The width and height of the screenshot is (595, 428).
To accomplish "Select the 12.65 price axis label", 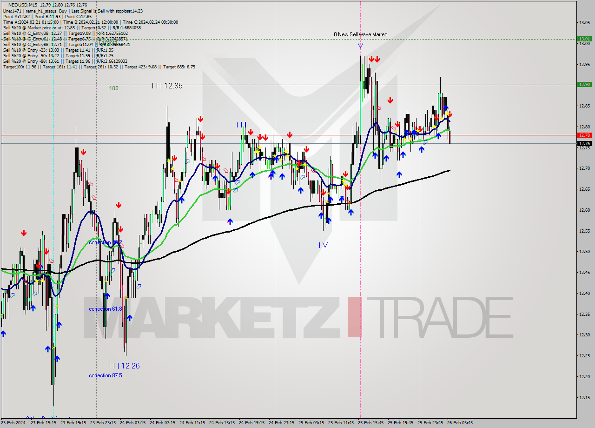I will coord(584,189).
